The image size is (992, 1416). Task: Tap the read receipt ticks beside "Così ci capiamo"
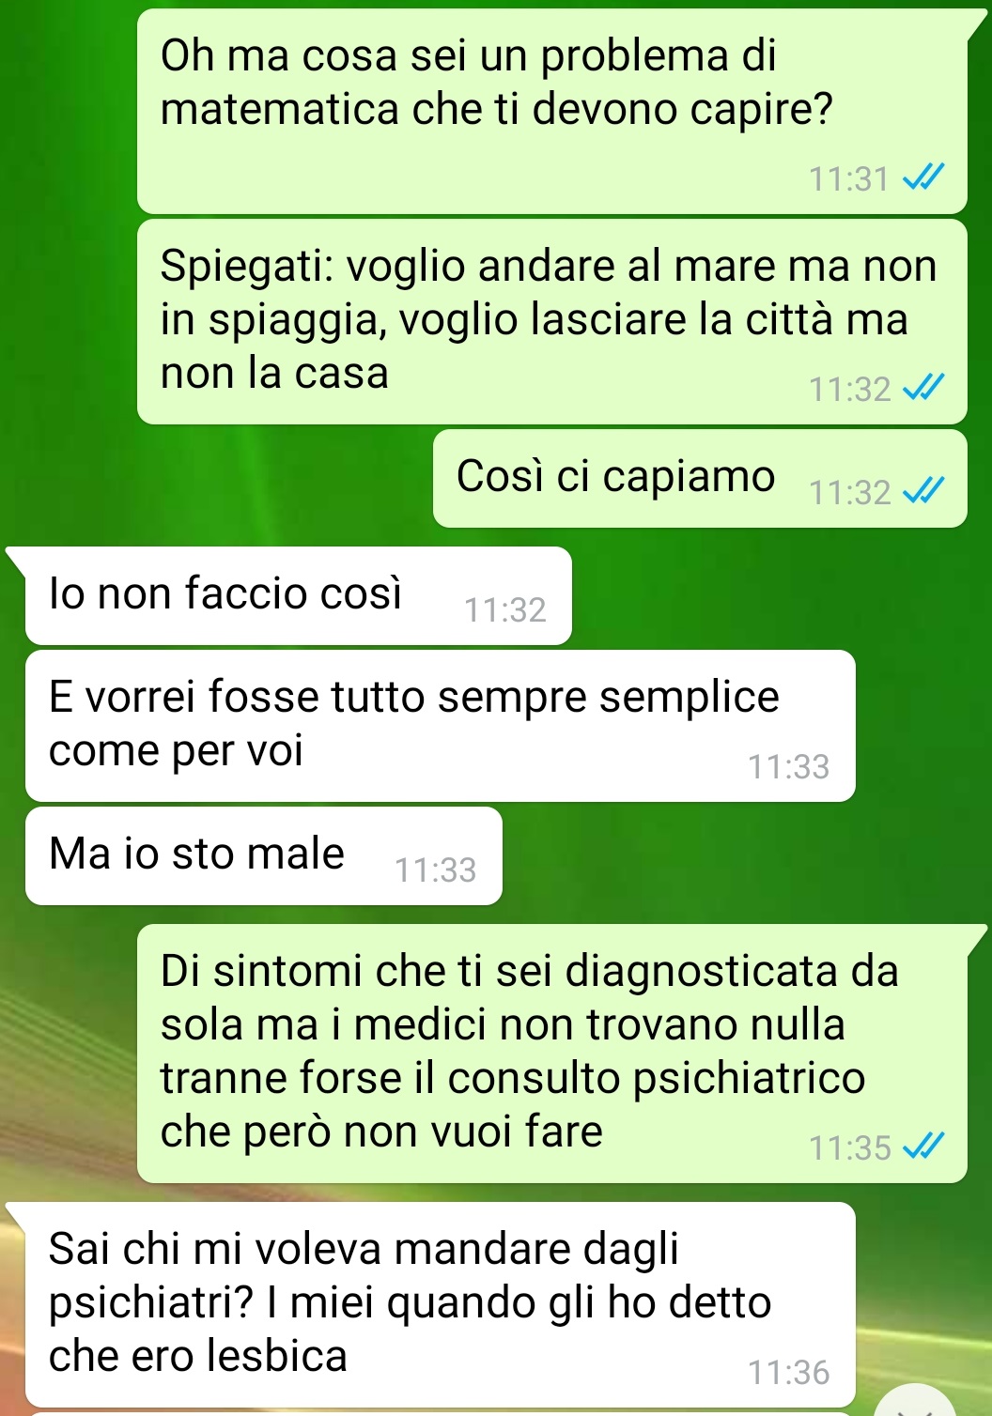tap(922, 491)
